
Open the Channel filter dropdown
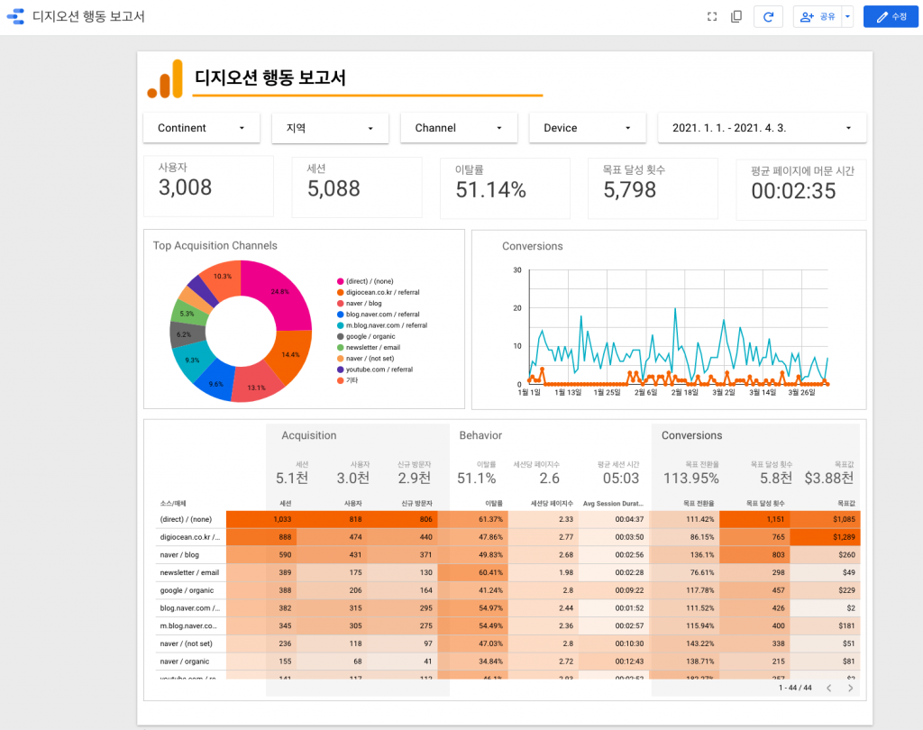point(459,128)
